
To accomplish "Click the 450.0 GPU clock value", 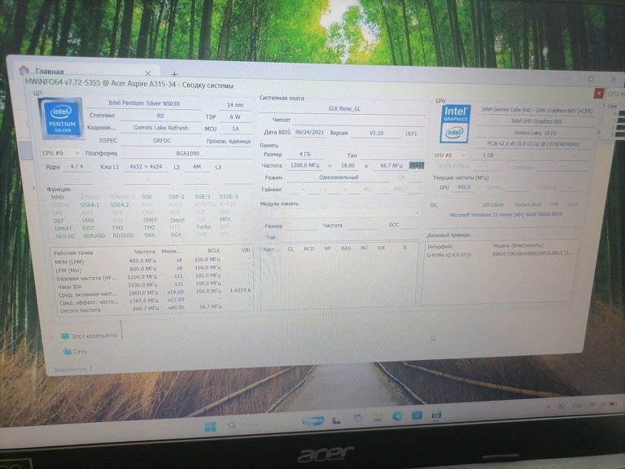I will (464, 186).
